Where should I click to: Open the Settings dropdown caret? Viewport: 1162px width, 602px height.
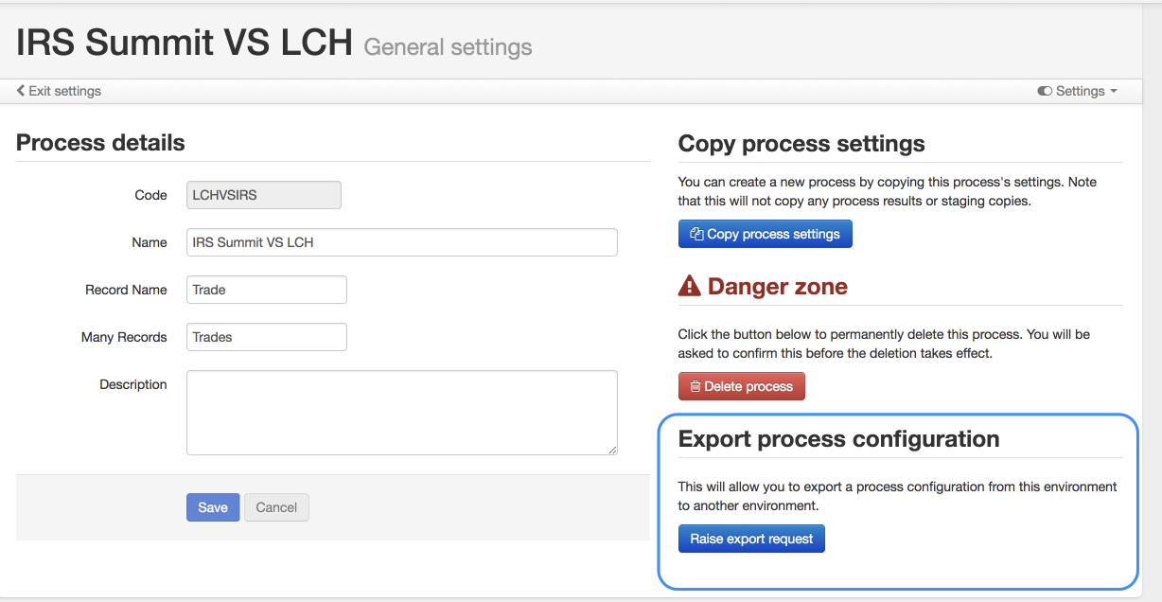pyautogui.click(x=1114, y=92)
